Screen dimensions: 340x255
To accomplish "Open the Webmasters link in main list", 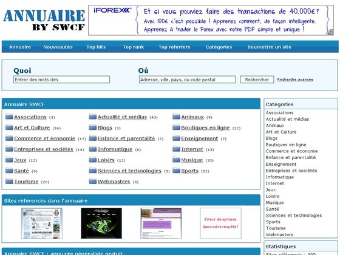I will [x=114, y=182].
